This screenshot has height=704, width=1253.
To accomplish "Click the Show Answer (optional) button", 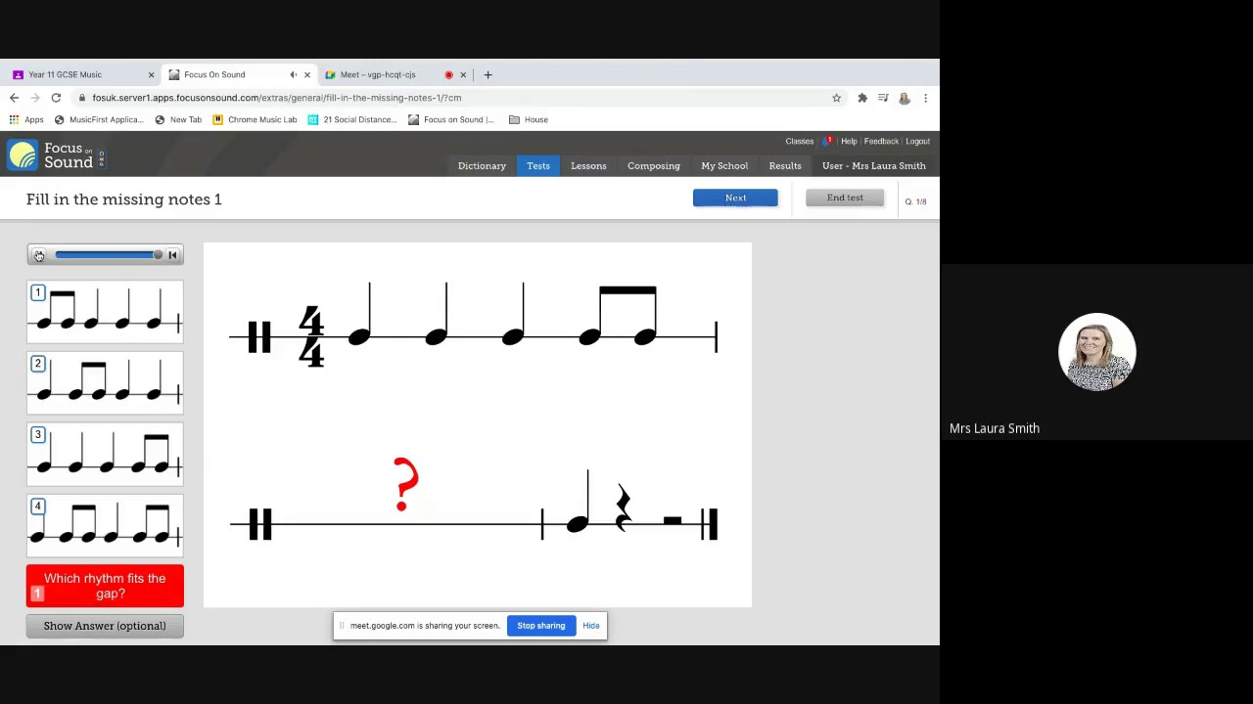I will [105, 626].
